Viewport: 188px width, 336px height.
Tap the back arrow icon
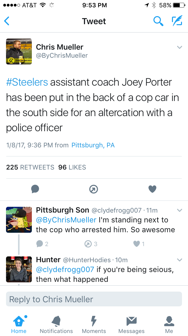(7, 21)
